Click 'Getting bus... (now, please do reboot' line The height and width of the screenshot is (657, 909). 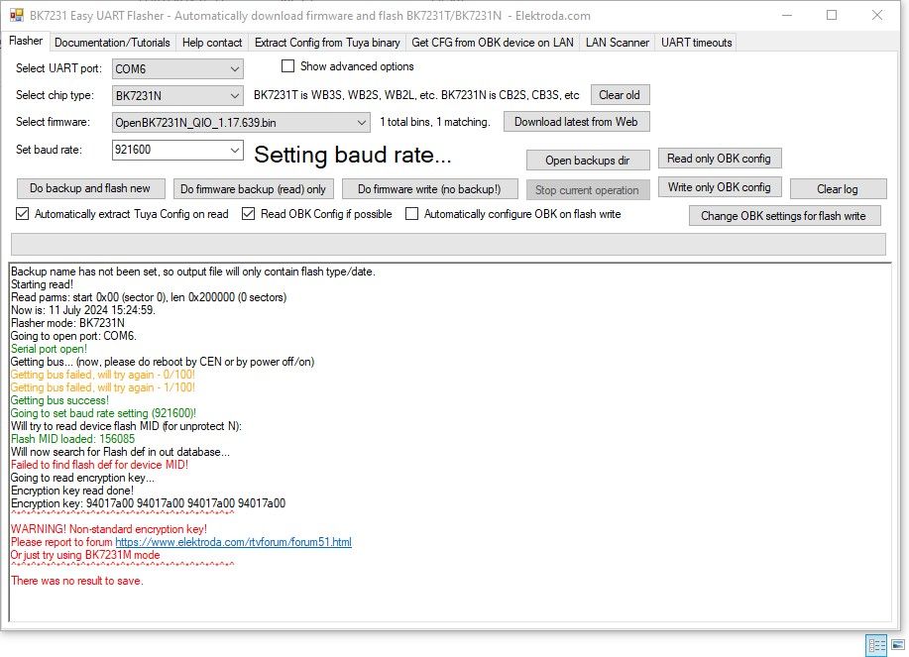pyautogui.click(x=163, y=362)
